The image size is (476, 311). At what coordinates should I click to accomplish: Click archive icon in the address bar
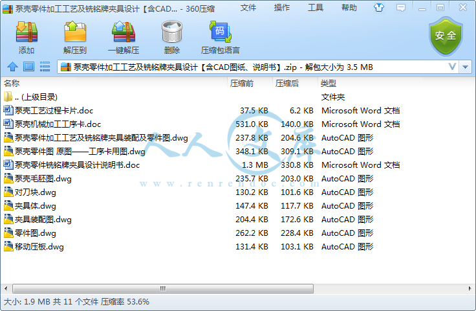pyautogui.click(x=66, y=67)
